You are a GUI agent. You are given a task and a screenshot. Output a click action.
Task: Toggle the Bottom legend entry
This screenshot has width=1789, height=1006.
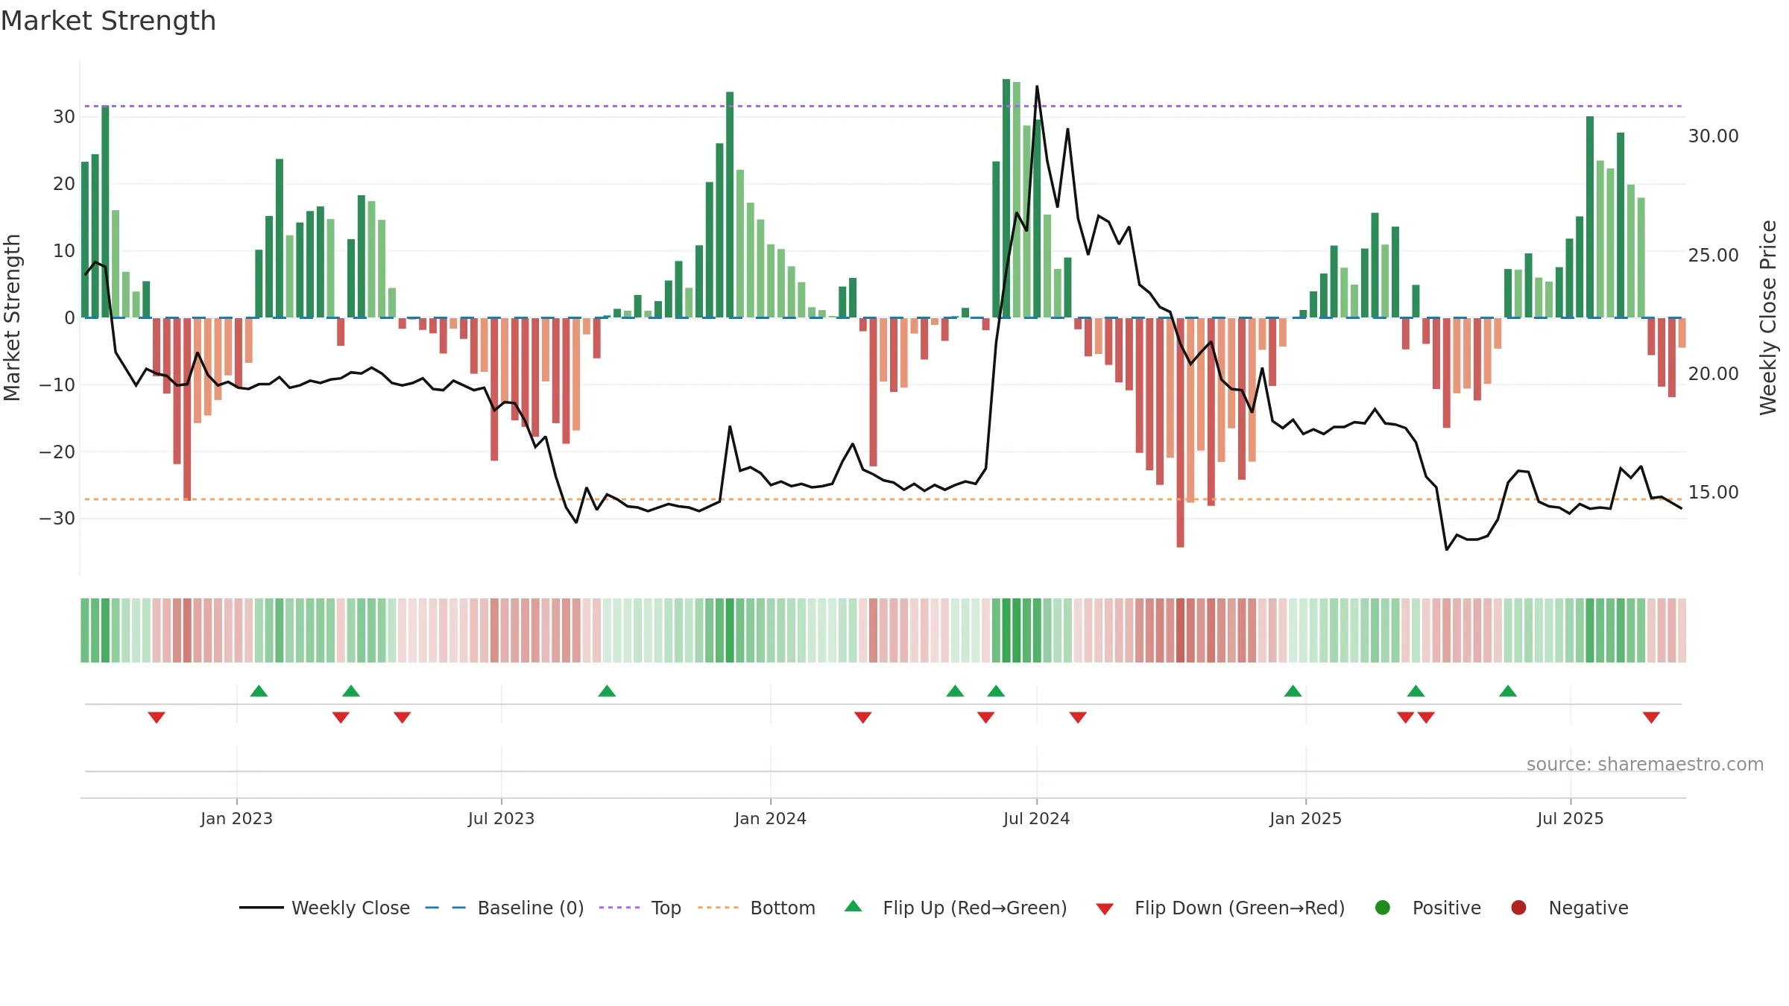pyautogui.click(x=757, y=908)
